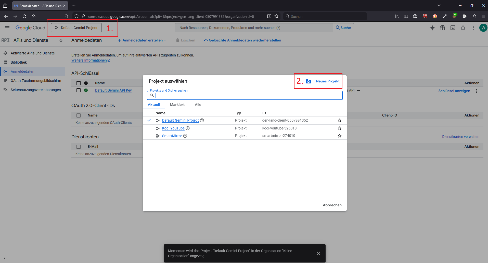Bookmark this page with star in URL bar

pyautogui.click(x=276, y=16)
